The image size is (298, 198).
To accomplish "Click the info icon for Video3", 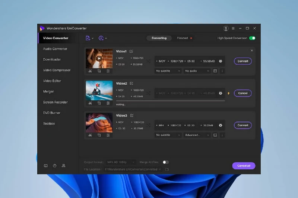I will [222, 135].
